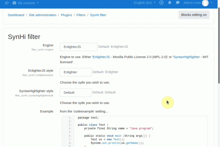Click the 'Default: Default' text
Image resolution: width=220 pixels, height=147 pixels.
click(x=104, y=92)
